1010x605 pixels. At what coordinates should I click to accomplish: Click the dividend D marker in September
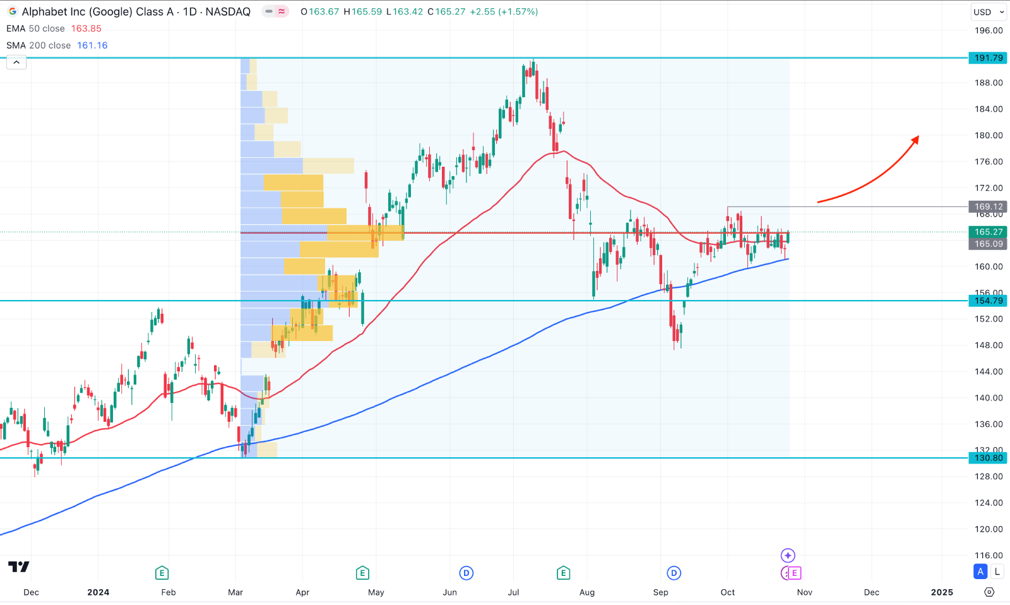coord(674,573)
